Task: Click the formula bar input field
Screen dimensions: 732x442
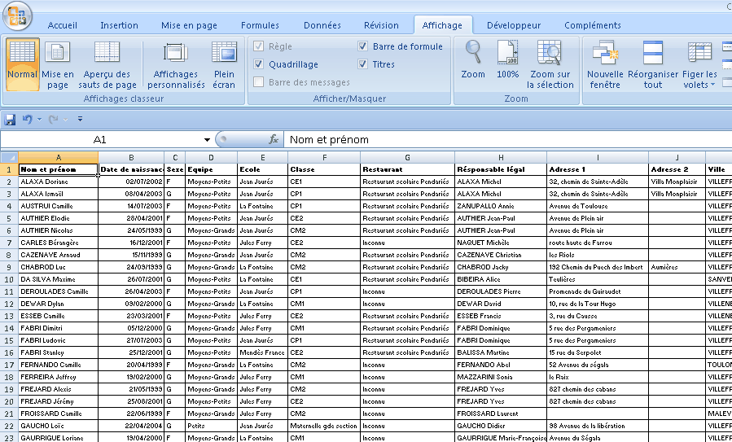Action: click(505, 140)
